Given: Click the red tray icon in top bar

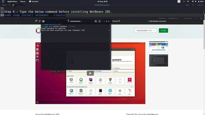Looking at the screenshot, I should pos(184,1).
